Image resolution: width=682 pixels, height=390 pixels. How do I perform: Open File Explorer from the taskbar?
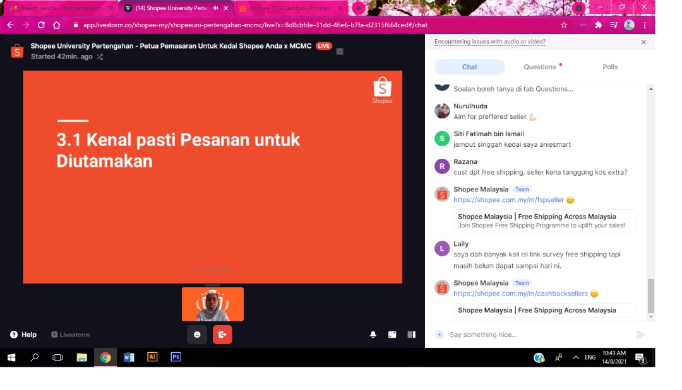[x=81, y=357]
